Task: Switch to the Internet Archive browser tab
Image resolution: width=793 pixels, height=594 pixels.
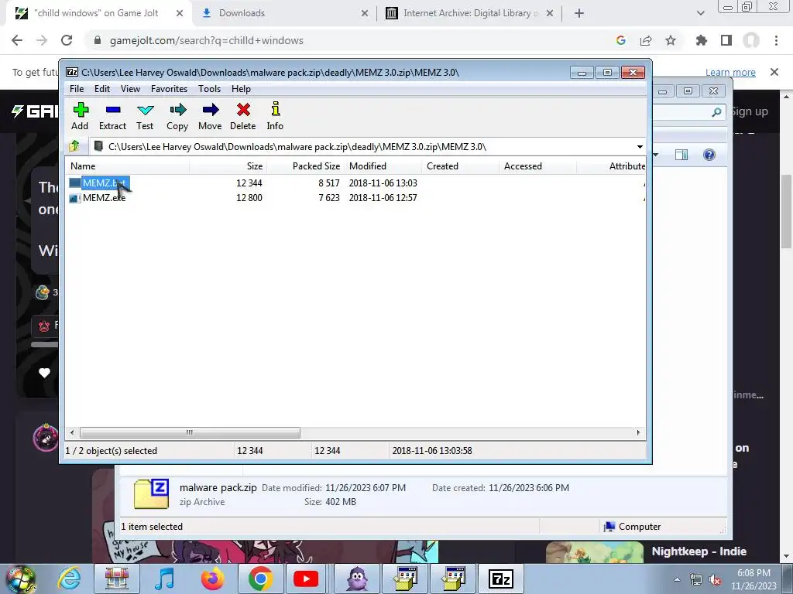Action: (469, 13)
